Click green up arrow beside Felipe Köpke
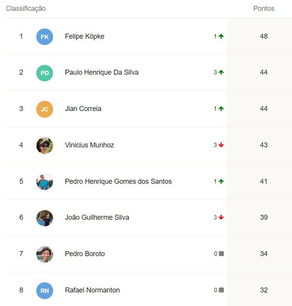 221,36
